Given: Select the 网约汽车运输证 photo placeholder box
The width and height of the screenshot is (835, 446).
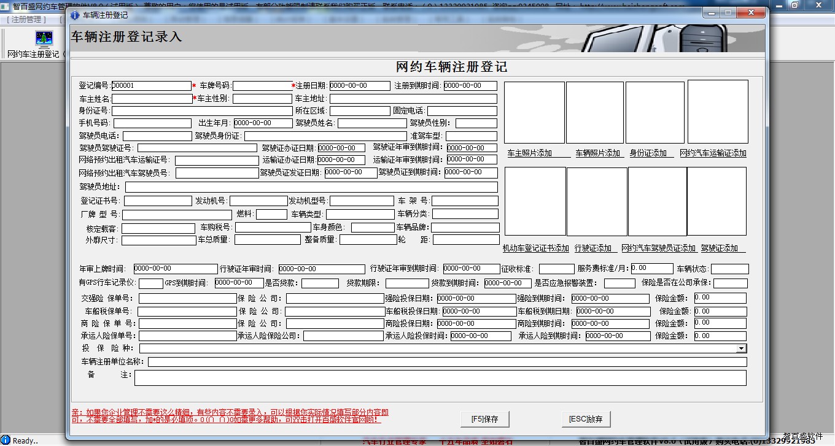Looking at the screenshot, I should click(x=718, y=112).
